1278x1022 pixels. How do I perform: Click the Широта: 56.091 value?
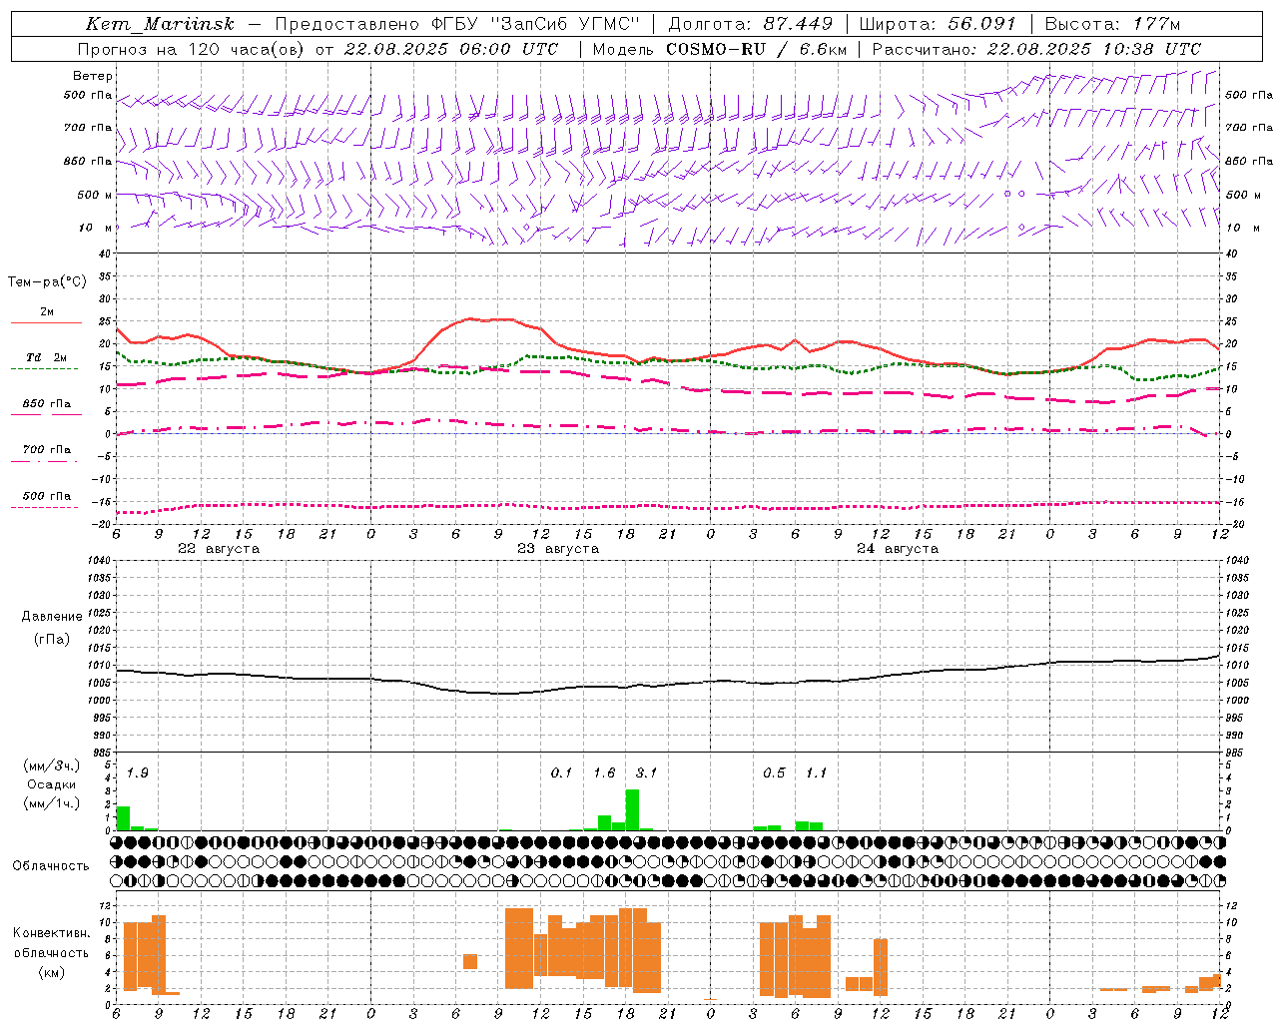pos(938,24)
